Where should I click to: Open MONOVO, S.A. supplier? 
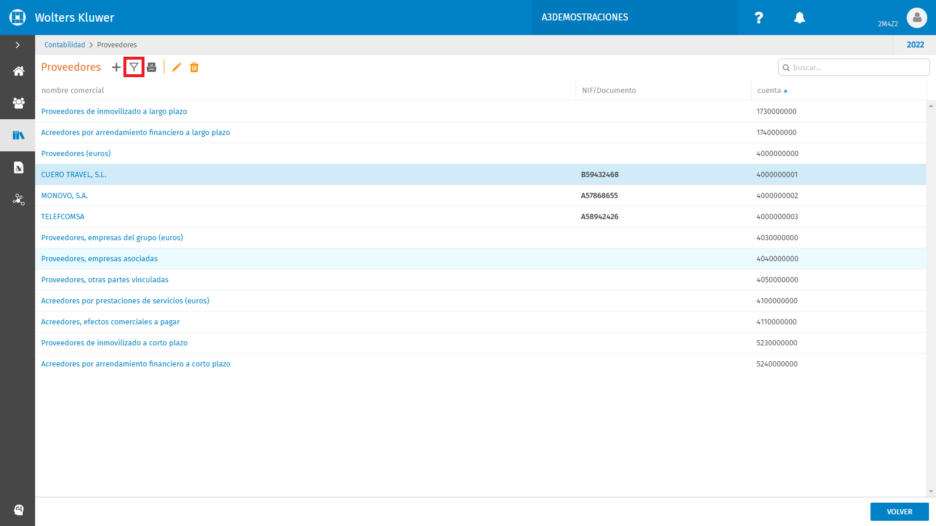(x=64, y=196)
